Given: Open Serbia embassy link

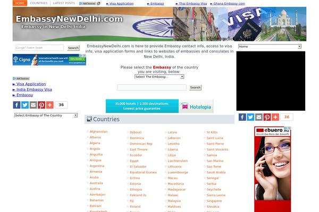Looking at the screenshot, I should (x=212, y=184).
